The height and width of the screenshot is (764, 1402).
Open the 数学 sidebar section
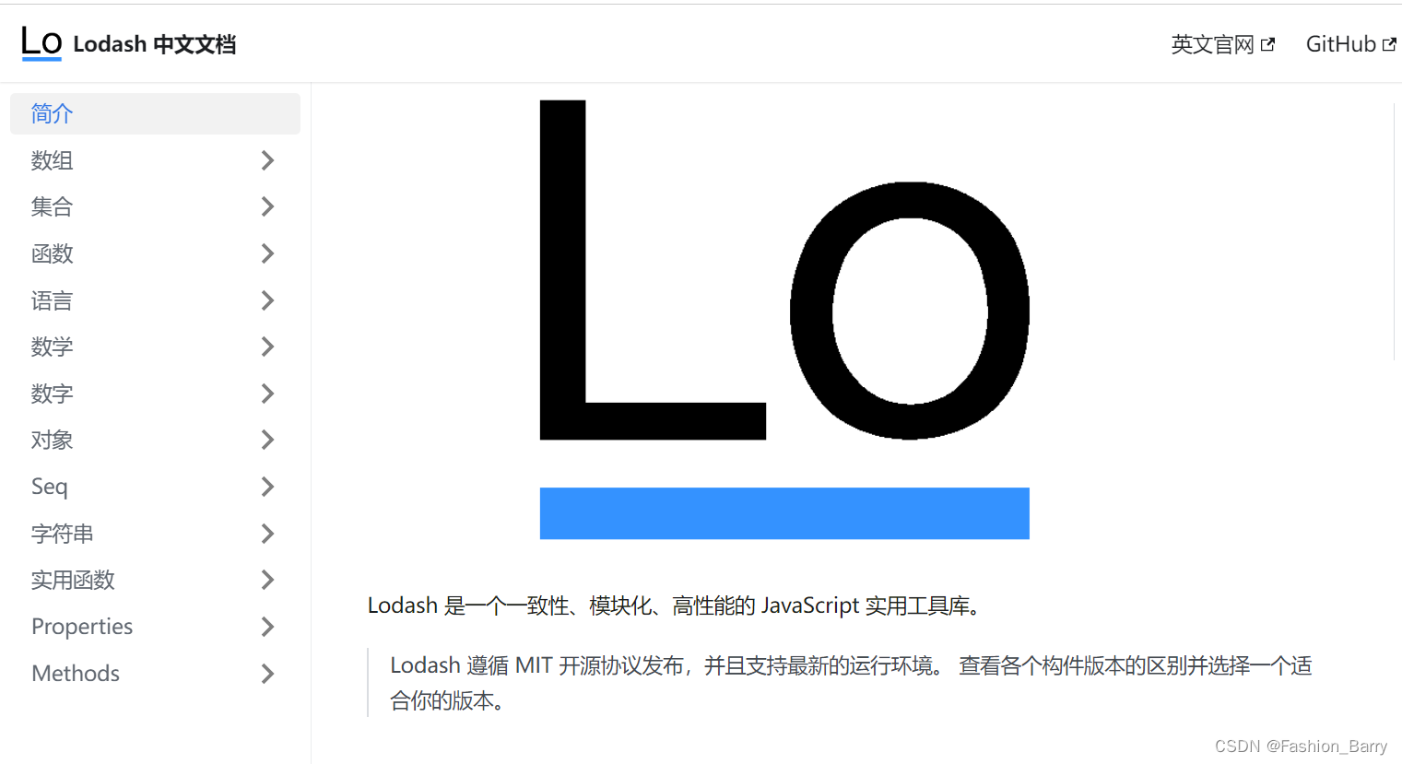pyautogui.click(x=155, y=347)
